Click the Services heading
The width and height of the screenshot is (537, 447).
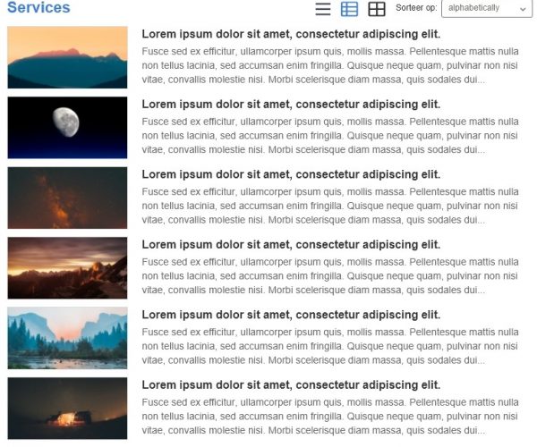pyautogui.click(x=38, y=7)
